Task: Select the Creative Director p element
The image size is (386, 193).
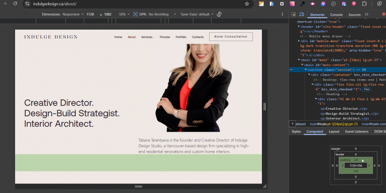Action: click(x=344, y=109)
